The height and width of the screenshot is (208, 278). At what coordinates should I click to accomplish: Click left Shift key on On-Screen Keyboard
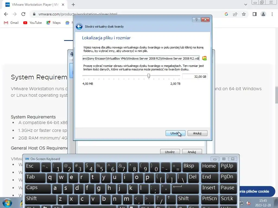click(41, 200)
